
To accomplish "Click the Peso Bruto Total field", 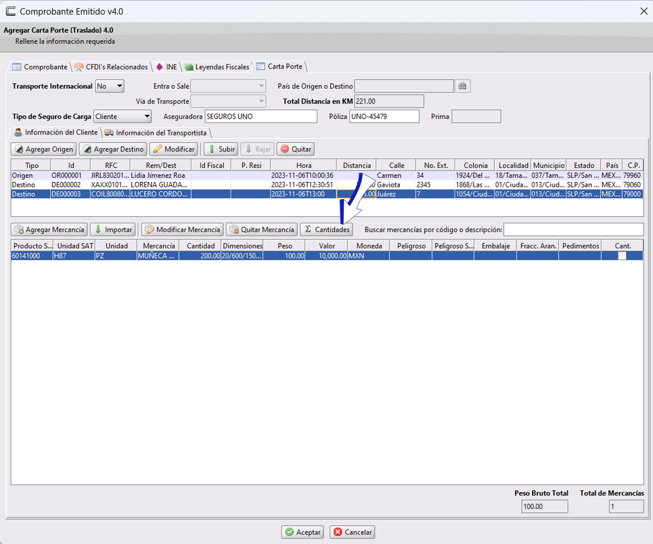I will point(545,506).
